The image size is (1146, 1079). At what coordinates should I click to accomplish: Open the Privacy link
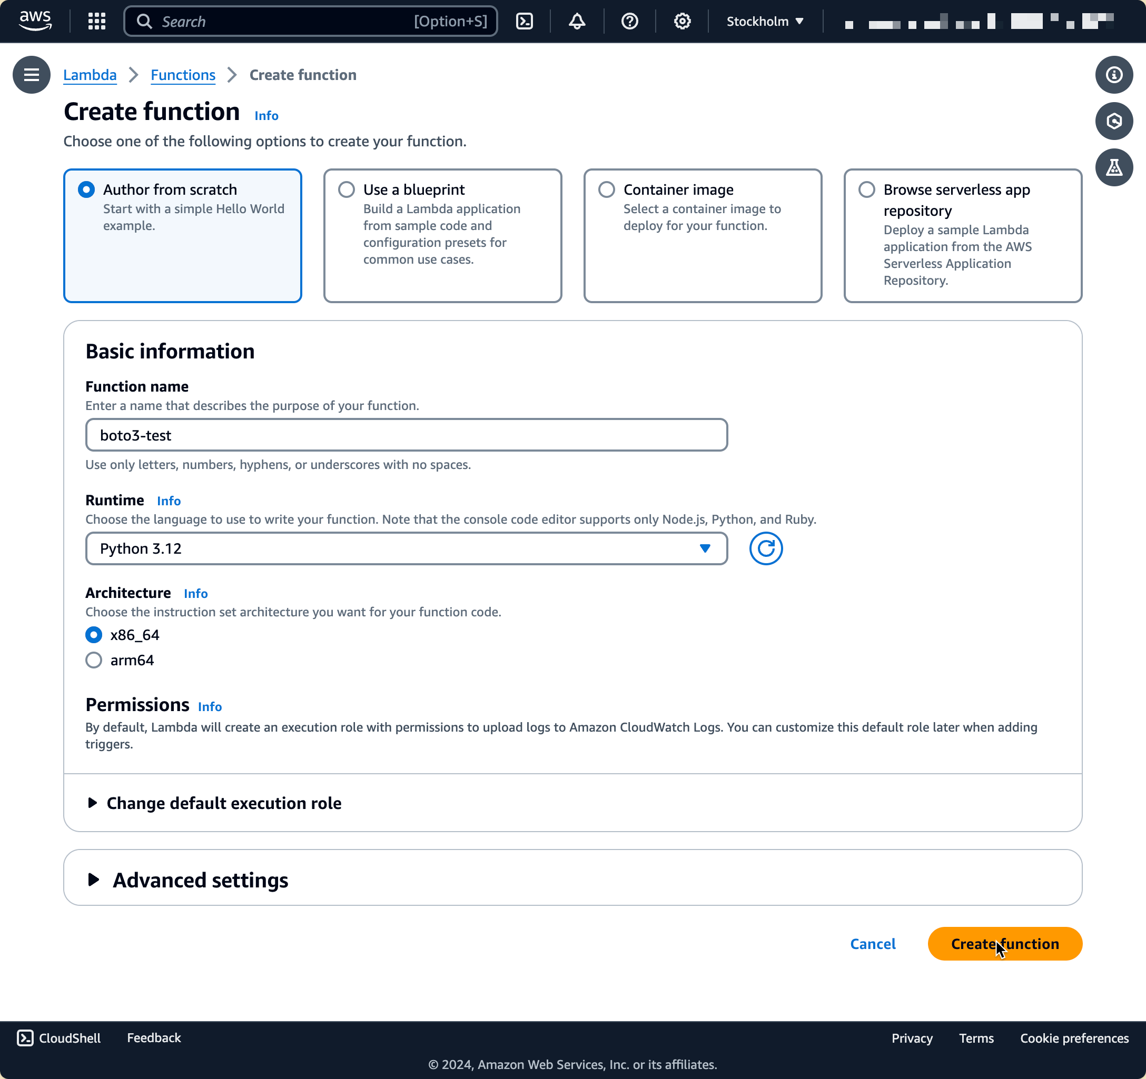pos(912,1038)
